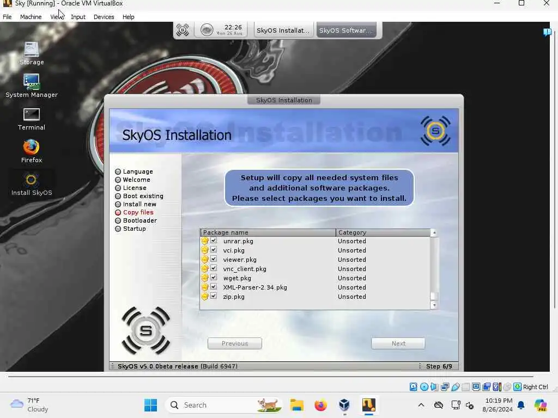The height and width of the screenshot is (418, 558).
Task: Open the VirtualBox Help menu
Action: tap(128, 17)
